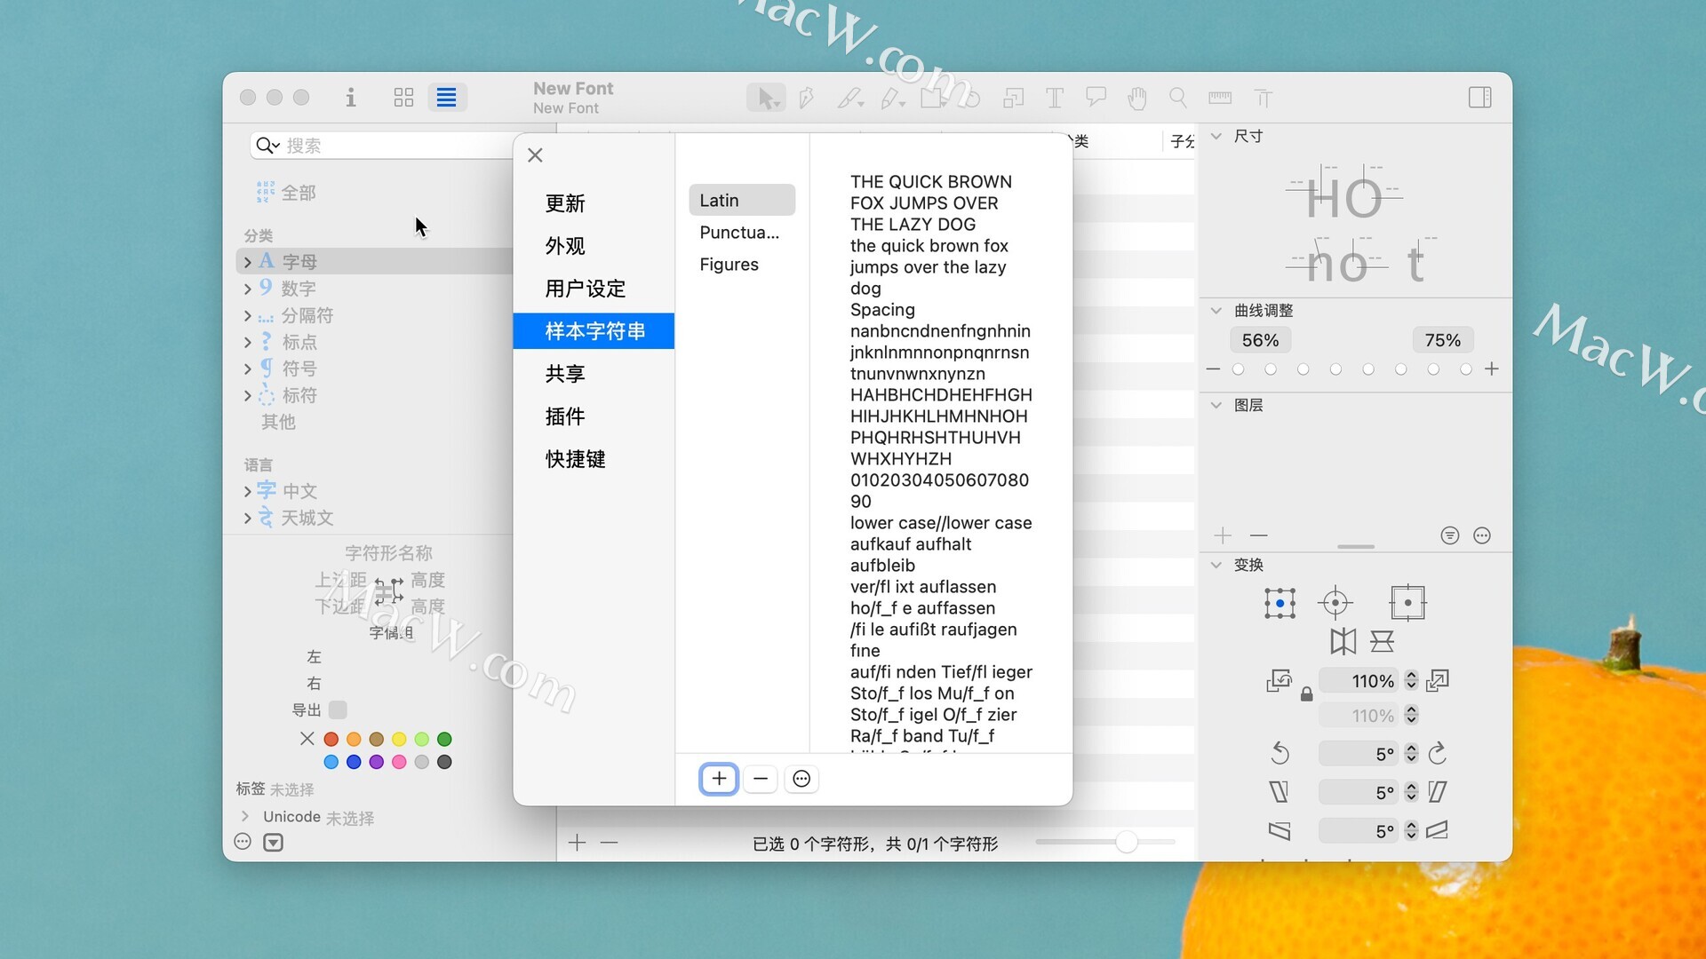The height and width of the screenshot is (959, 1706).
Task: Collapse the 变换 panel section
Action: 1216,565
